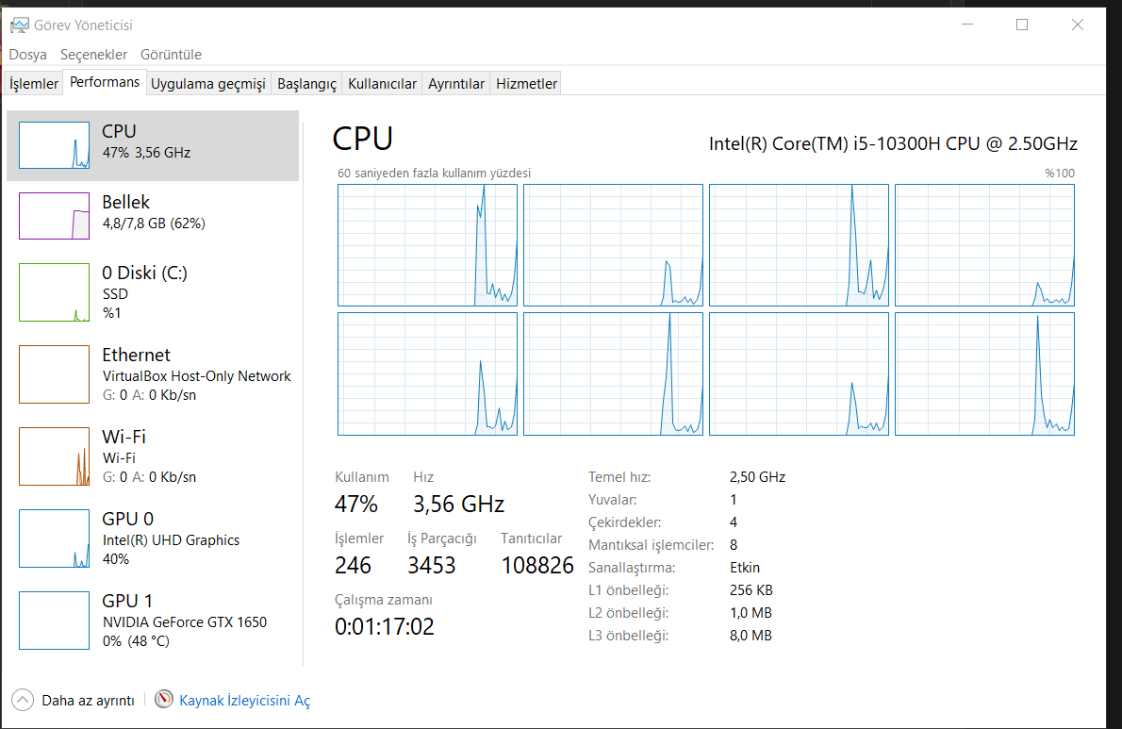Select the GPU 0 mini graph thumbnail
The width and height of the screenshot is (1122, 729).
55,538
